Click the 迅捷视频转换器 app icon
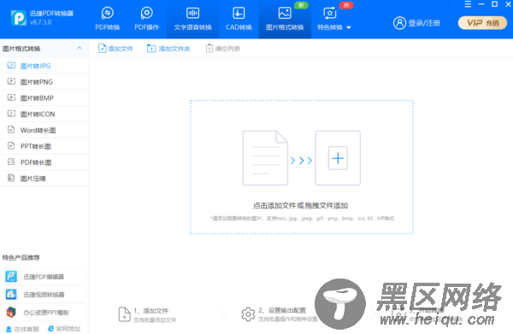513x334 pixels. pyautogui.click(x=11, y=295)
